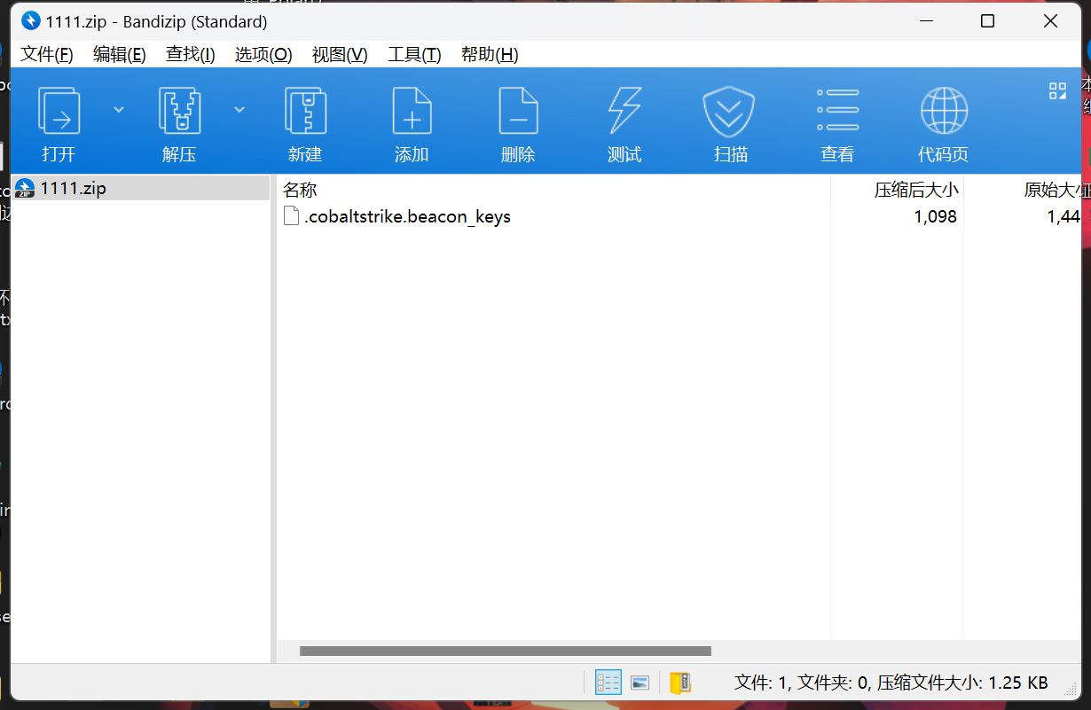This screenshot has height=710, width=1091.
Task: Switch to details list view icon
Action: pyautogui.click(x=608, y=683)
